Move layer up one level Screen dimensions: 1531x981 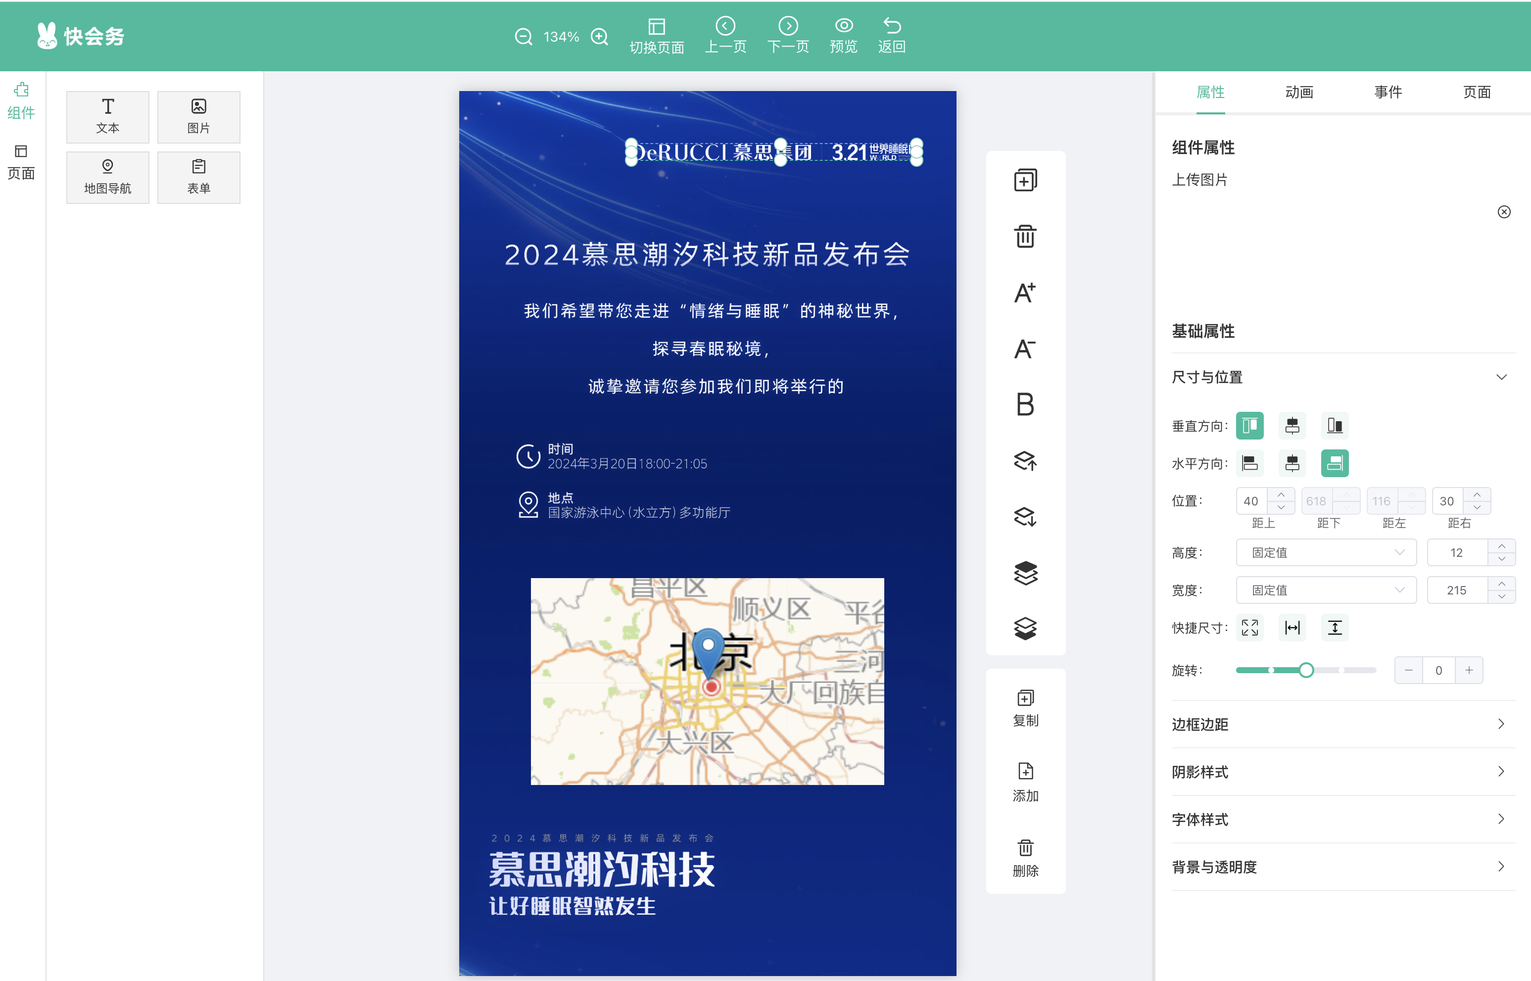[1025, 461]
